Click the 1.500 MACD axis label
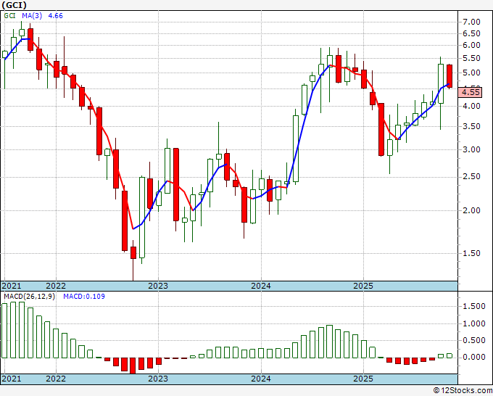The image size is (493, 396). [474, 306]
